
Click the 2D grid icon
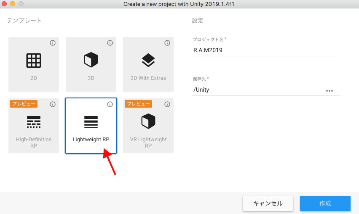pyautogui.click(x=34, y=61)
